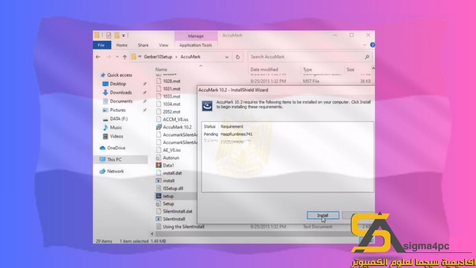Go up one folder with the Up arrow

[x=125, y=57]
